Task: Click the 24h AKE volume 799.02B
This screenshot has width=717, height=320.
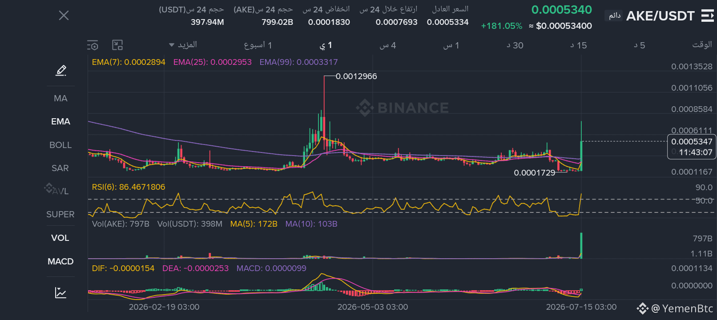Action: (x=278, y=22)
